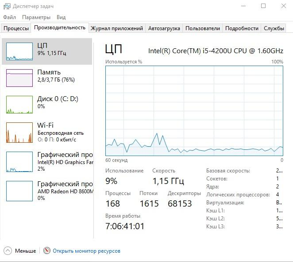Click the Логических процессоров label
Screen dimensions: 293x262
[x=238, y=195]
